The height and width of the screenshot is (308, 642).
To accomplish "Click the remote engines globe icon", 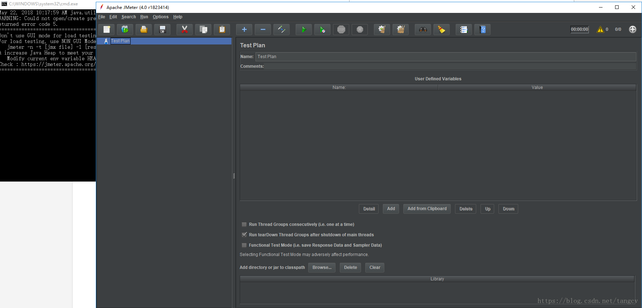I will (632, 29).
